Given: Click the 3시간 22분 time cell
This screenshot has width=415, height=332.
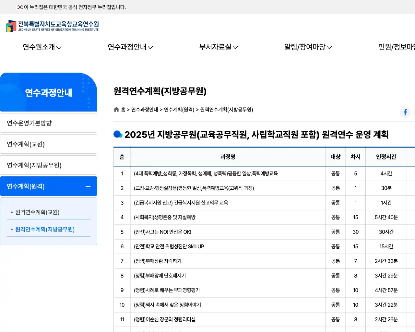Looking at the screenshot, I should click(386, 305).
